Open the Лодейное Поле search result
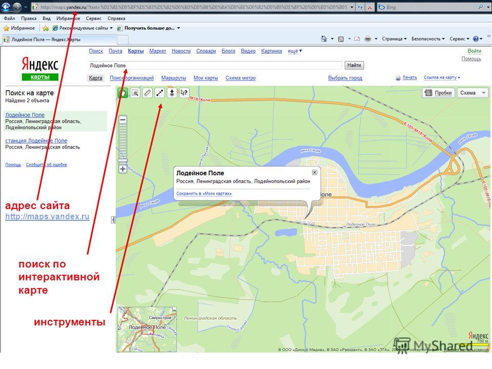492x369 pixels. click(25, 115)
